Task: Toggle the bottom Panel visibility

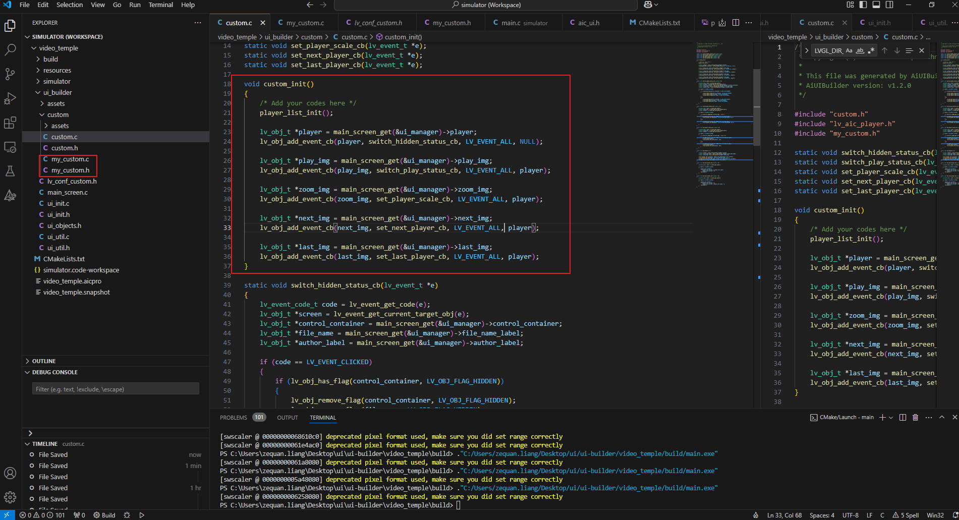Action: [x=876, y=5]
